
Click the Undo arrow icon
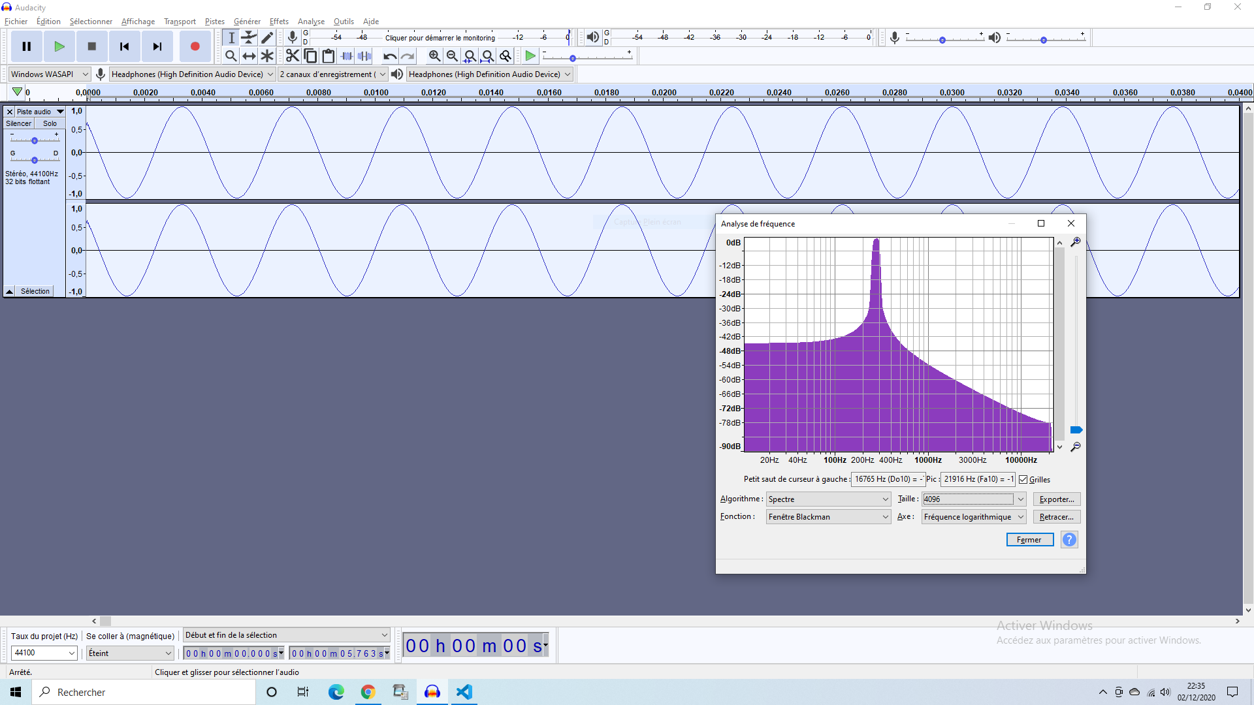coord(389,56)
